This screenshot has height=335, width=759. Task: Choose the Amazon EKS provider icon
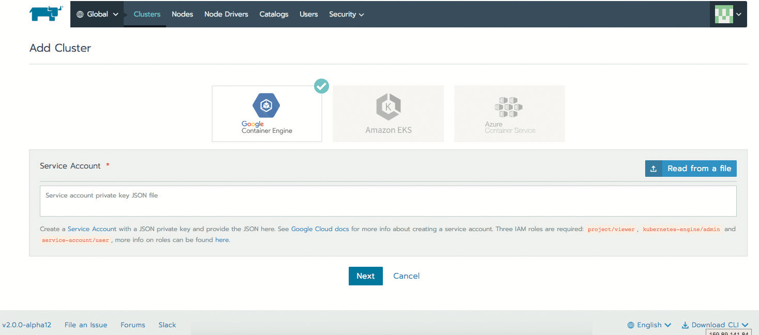point(388,106)
